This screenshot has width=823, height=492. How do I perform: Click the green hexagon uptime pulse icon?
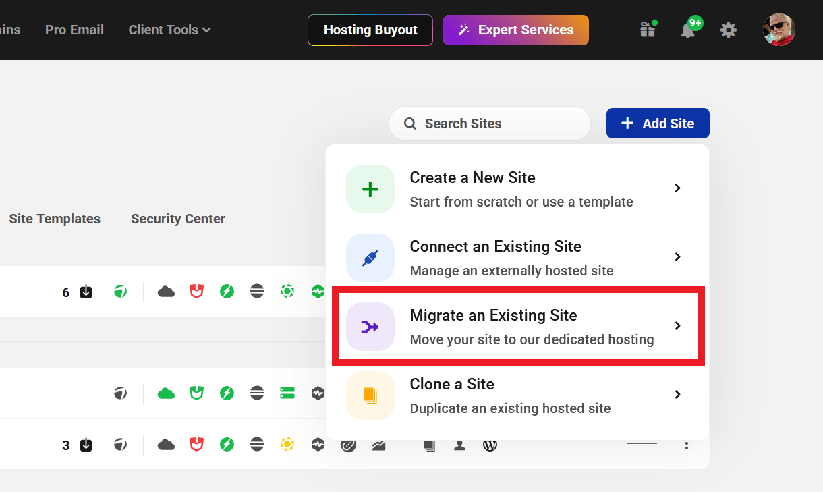coord(318,292)
